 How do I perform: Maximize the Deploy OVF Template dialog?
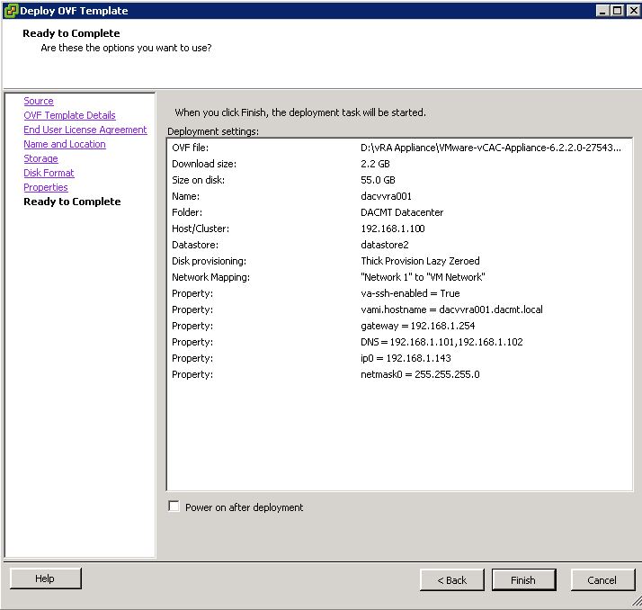pyautogui.click(x=617, y=11)
